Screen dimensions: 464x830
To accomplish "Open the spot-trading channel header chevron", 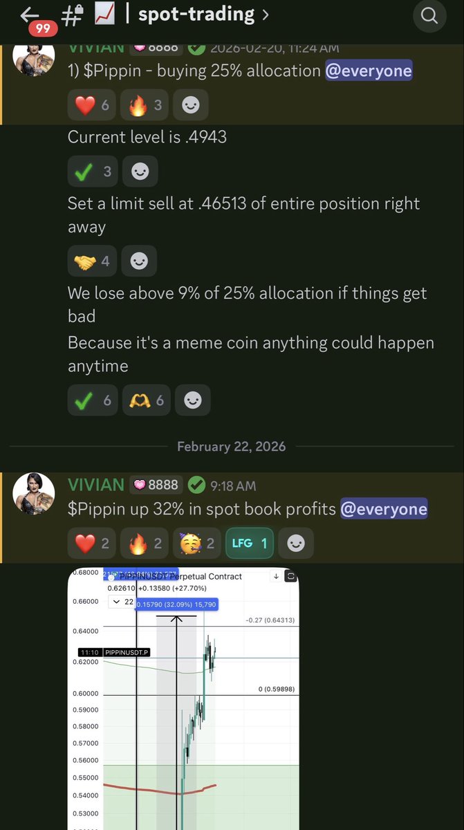I will point(263,14).
